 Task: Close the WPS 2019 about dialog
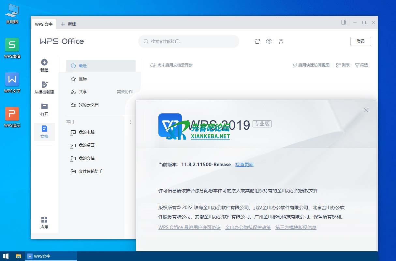click(366, 110)
